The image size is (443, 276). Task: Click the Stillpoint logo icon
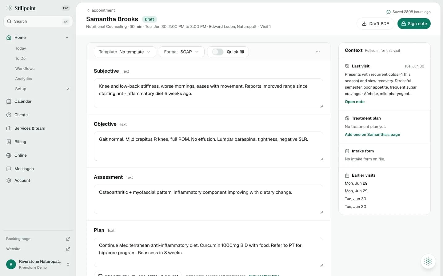coord(9,8)
